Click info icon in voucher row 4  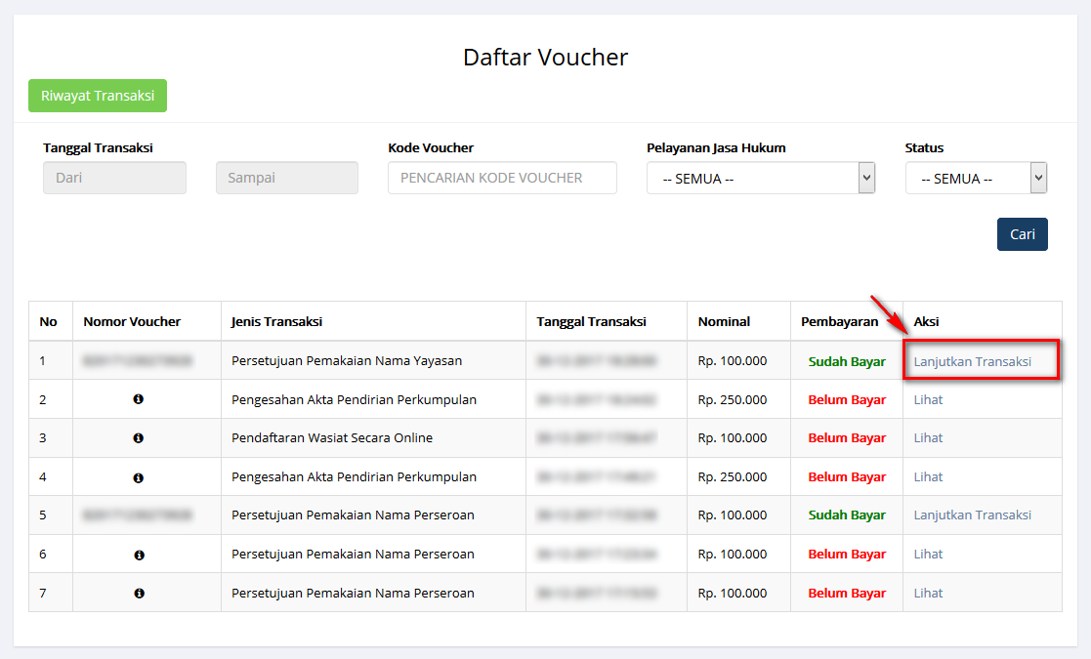click(139, 477)
